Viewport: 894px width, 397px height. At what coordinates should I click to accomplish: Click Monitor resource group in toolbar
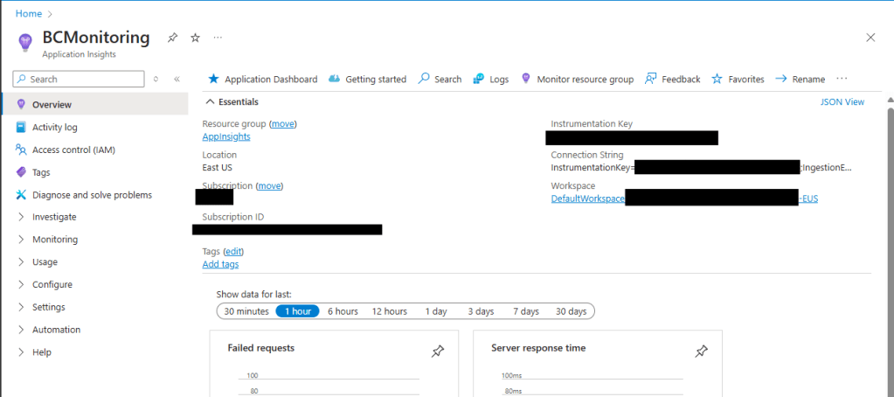(x=577, y=79)
